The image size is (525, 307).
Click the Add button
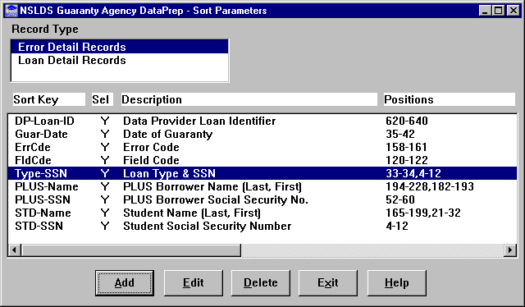[x=125, y=283]
